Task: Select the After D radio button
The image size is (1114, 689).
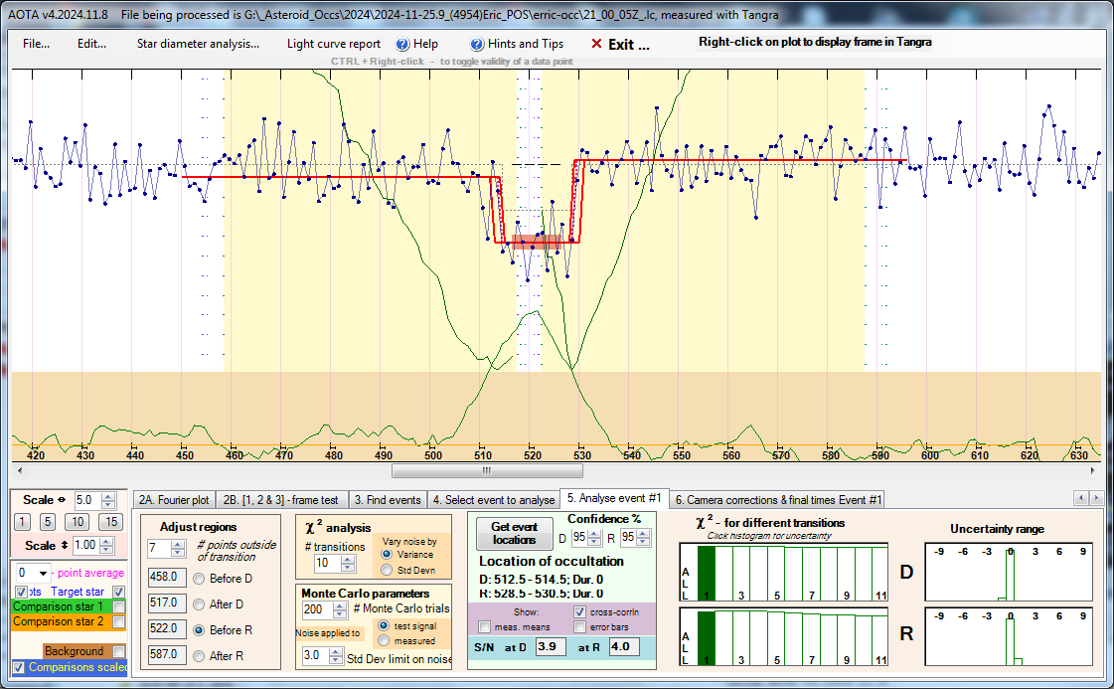Action: 199,603
